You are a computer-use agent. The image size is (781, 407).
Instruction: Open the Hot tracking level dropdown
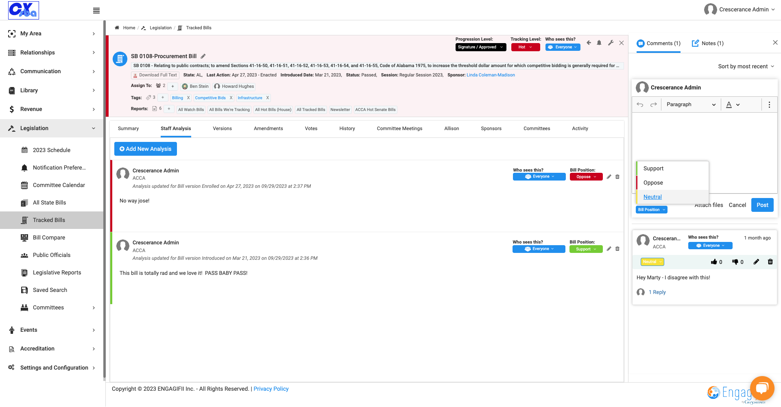click(526, 47)
